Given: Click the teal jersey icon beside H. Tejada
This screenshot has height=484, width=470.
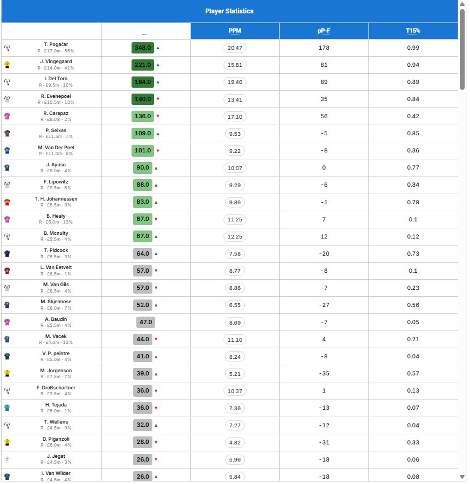Looking at the screenshot, I should tap(7, 408).
